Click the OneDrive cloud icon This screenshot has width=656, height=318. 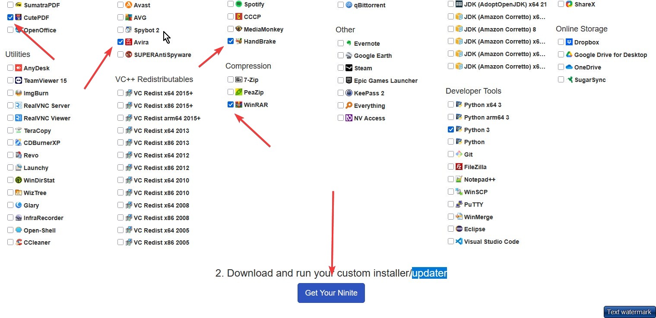click(569, 67)
